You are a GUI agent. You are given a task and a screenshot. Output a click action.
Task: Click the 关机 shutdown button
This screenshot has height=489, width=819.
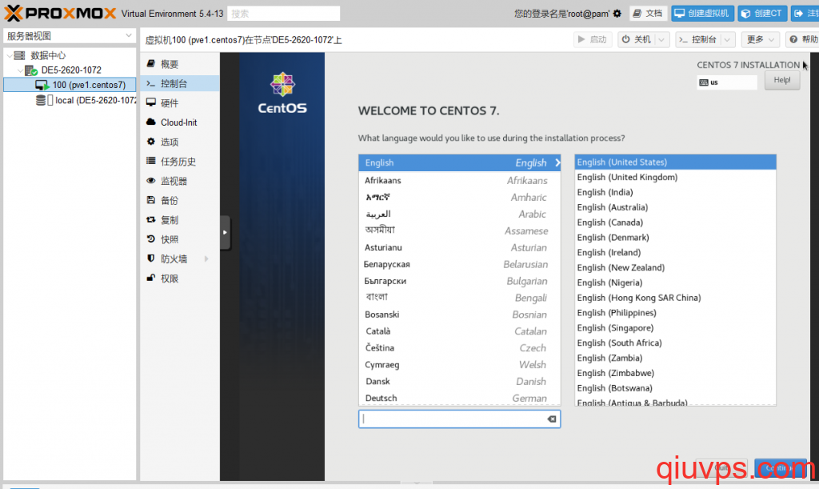(x=637, y=39)
